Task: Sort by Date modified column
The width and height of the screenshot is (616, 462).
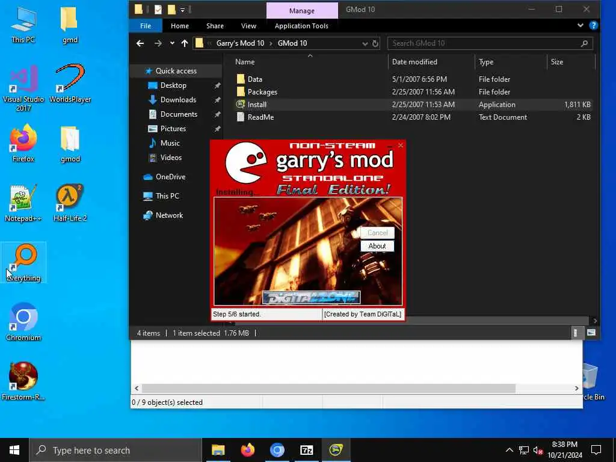Action: tap(414, 62)
